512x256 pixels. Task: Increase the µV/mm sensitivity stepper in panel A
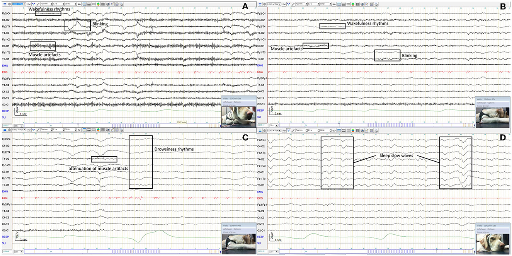tap(51, 3)
